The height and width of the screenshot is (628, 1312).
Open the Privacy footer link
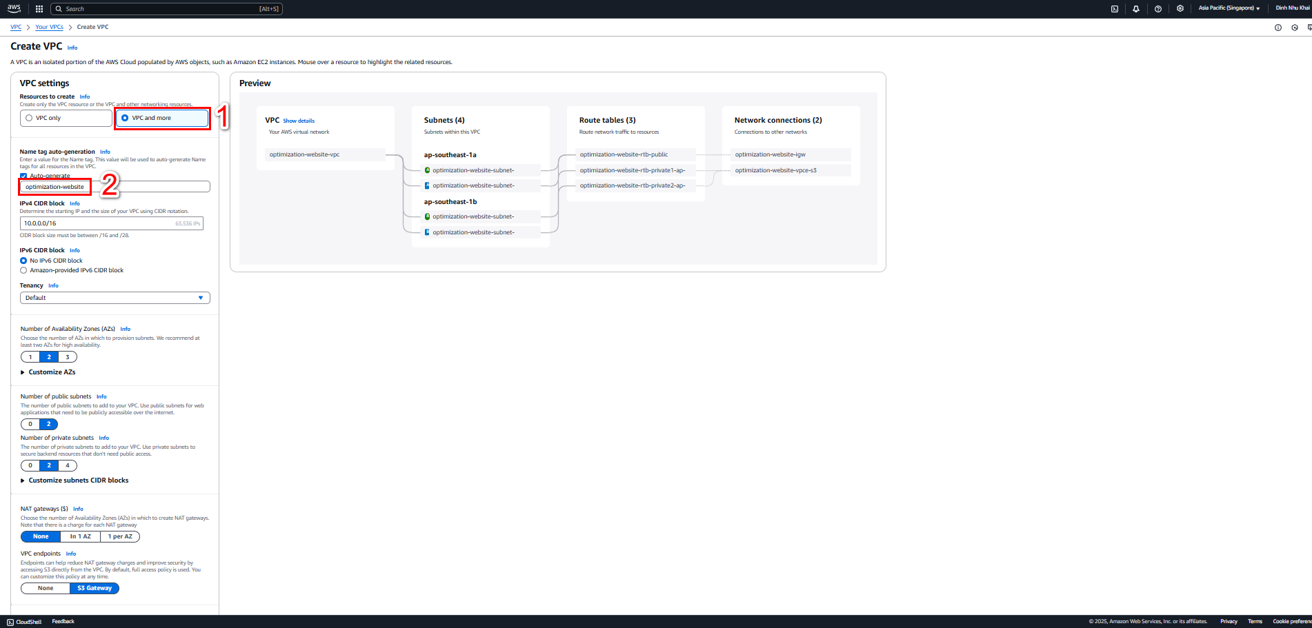point(1229,621)
